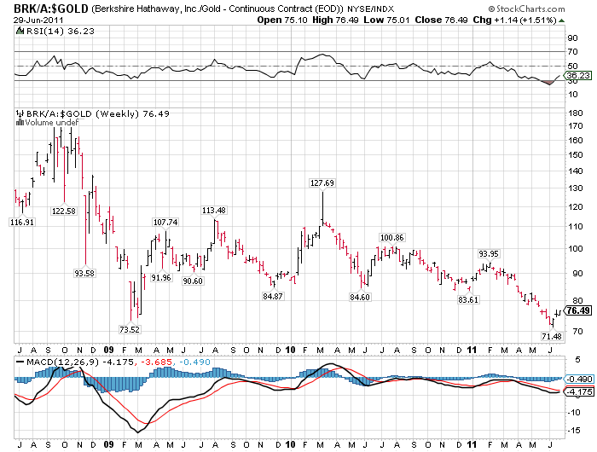This screenshot has width=597, height=452.
Task: Click the 71.48 low price label
Action: [551, 336]
